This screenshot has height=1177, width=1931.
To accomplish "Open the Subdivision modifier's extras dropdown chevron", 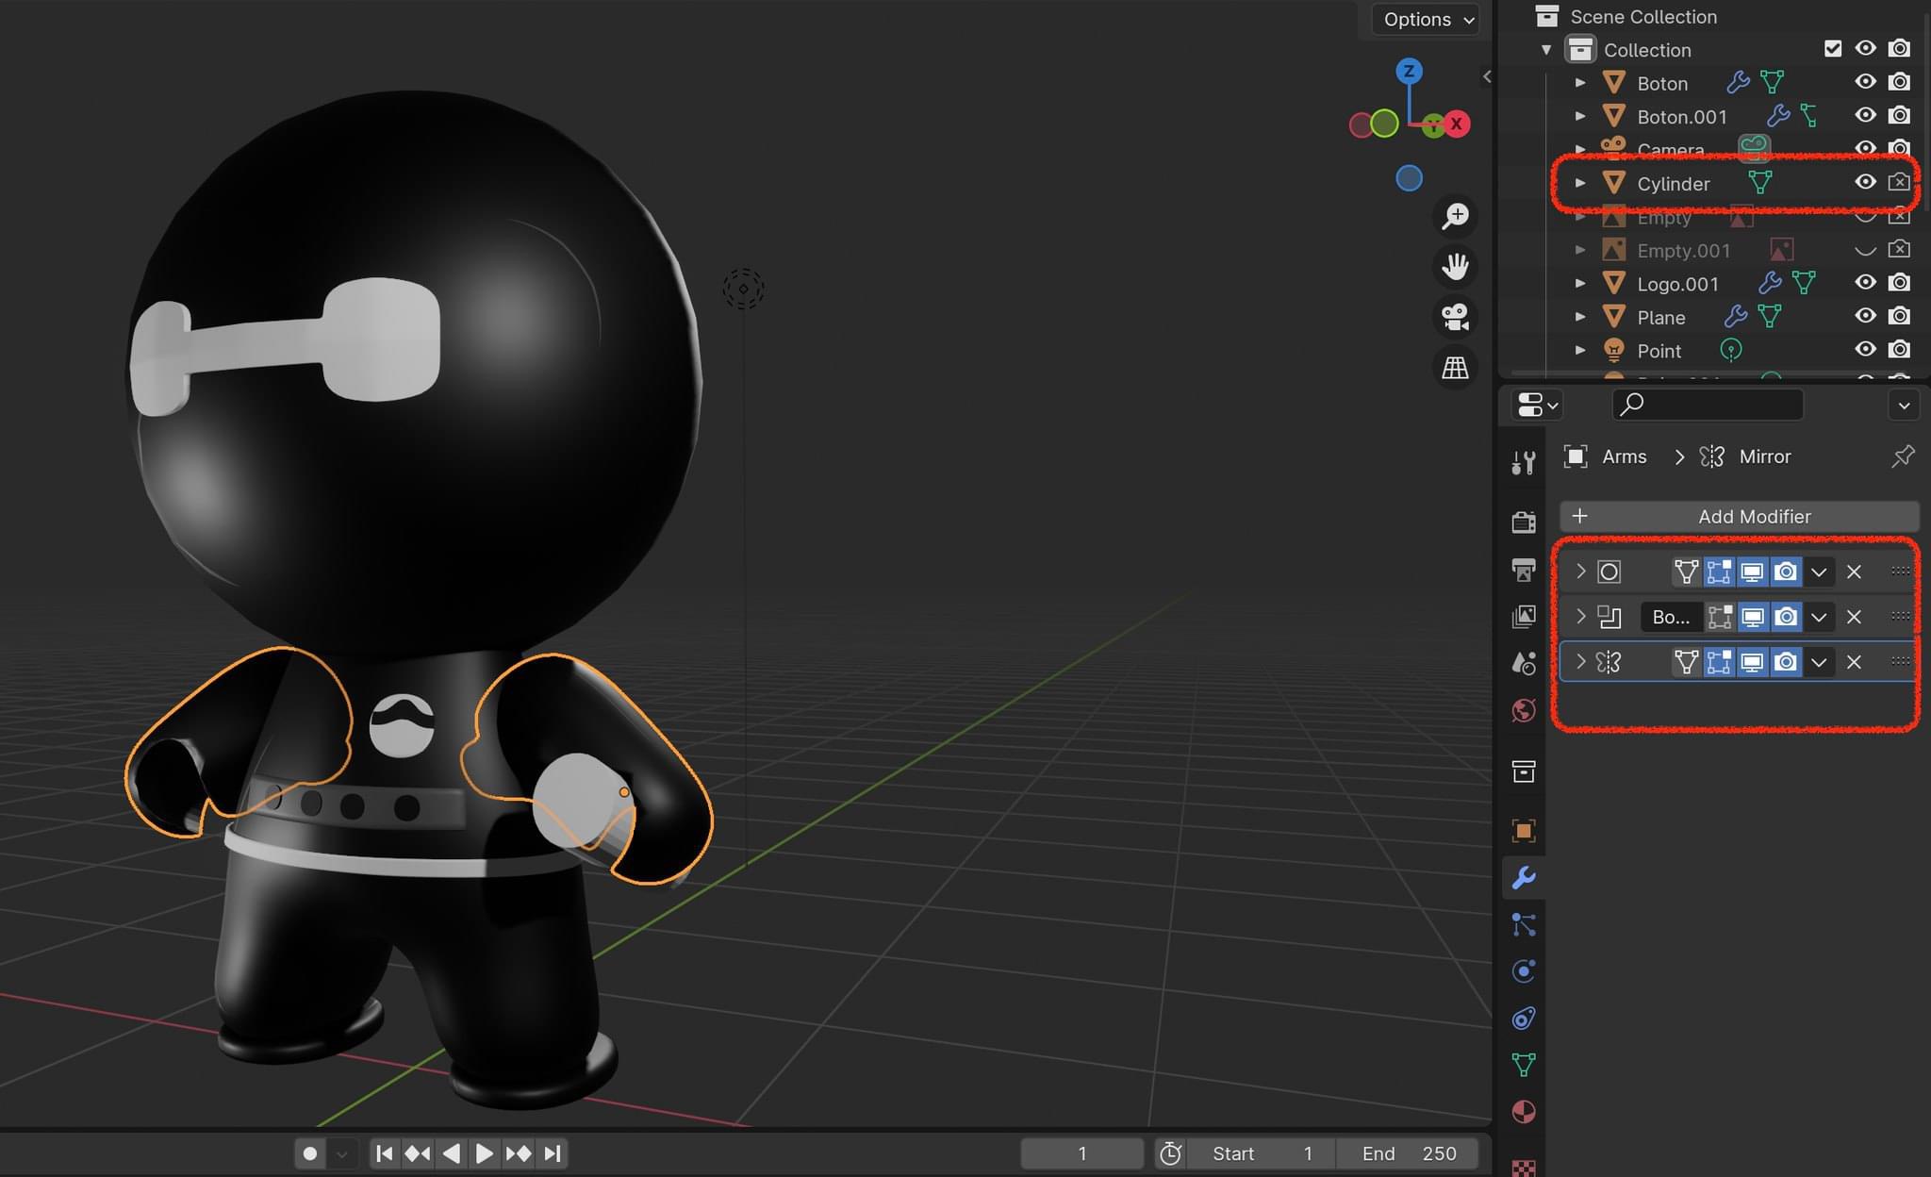I will 1820,572.
